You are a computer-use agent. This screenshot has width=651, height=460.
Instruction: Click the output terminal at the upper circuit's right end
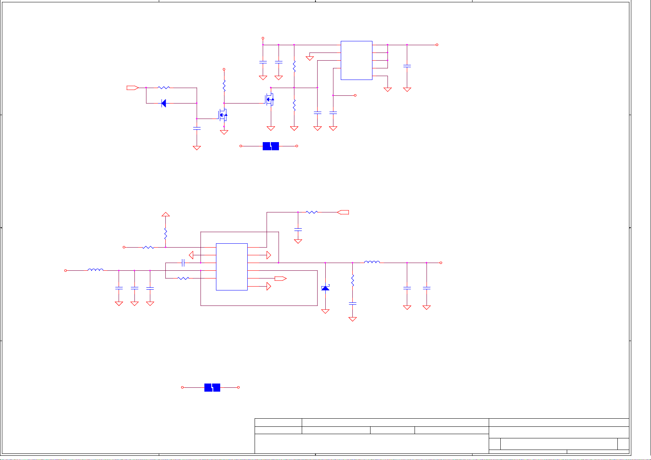click(x=437, y=45)
